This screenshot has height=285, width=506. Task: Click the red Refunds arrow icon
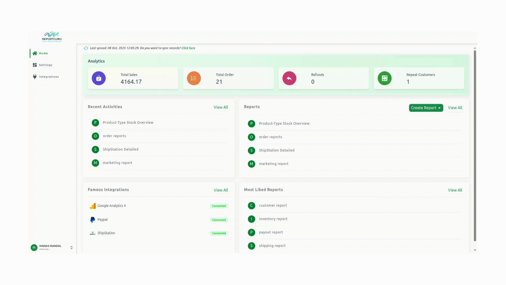click(289, 78)
